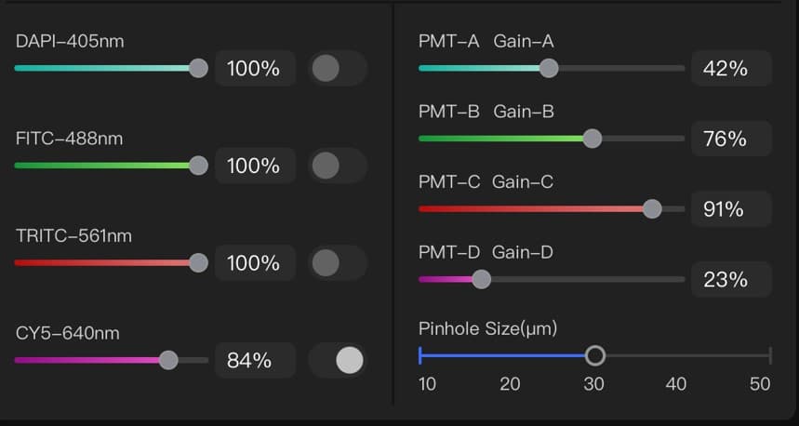This screenshot has height=426, width=799.
Task: Click the 50 mark on Pinhole scale
Action: tap(761, 383)
